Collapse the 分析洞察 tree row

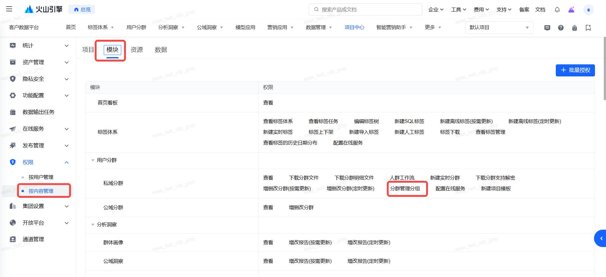pos(93,225)
